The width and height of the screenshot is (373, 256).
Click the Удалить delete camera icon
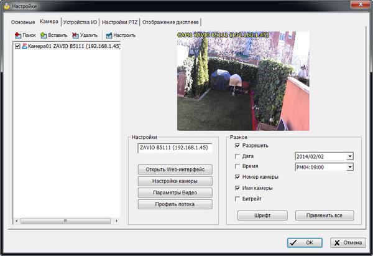pyautogui.click(x=75, y=35)
